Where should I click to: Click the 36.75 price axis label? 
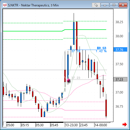tap(119, 106)
